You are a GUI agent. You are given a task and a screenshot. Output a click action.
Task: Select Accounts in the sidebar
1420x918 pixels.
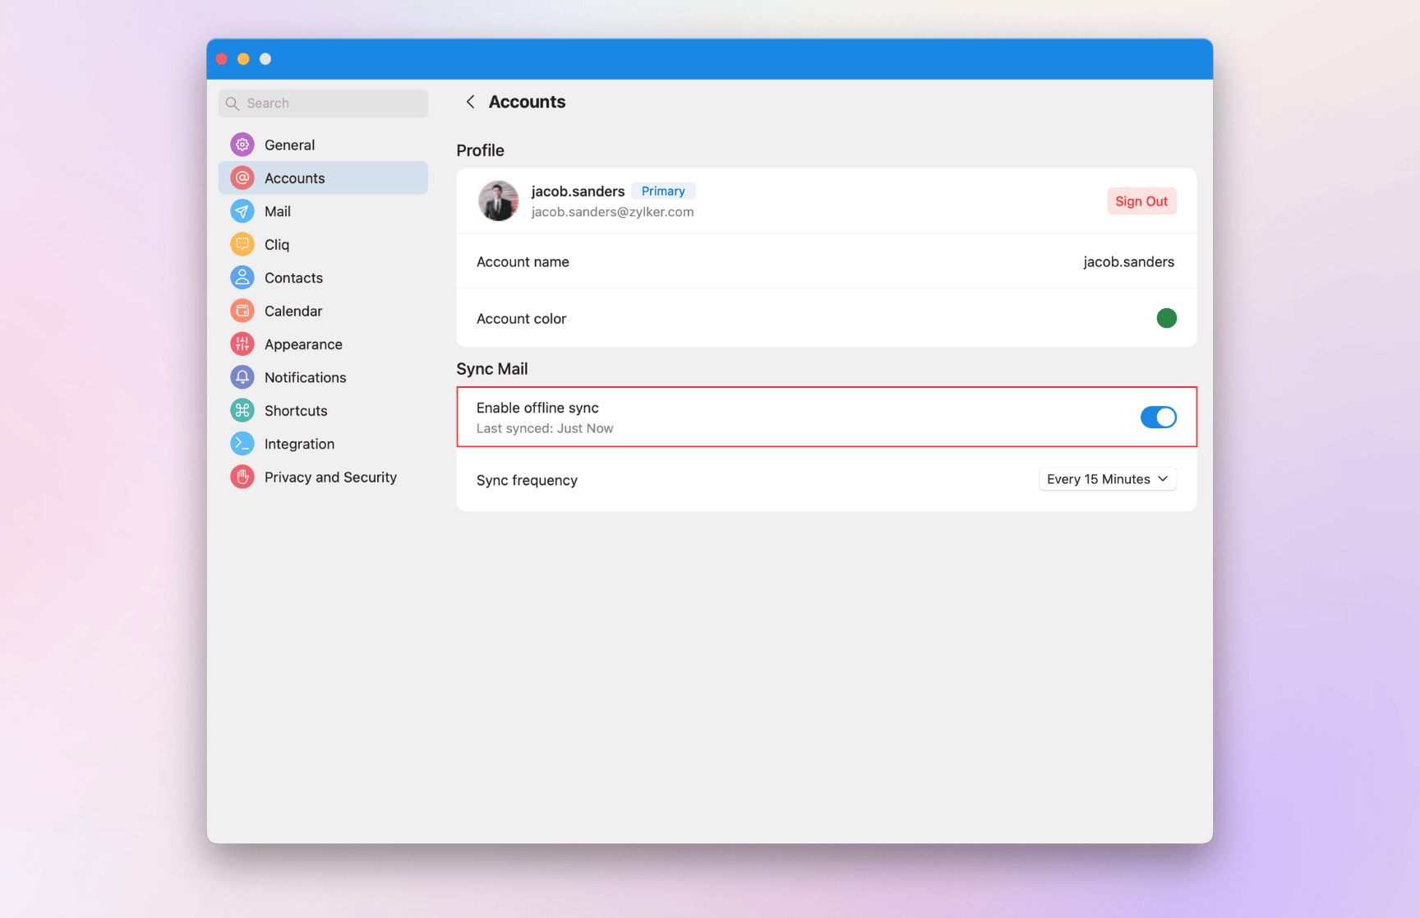point(324,178)
